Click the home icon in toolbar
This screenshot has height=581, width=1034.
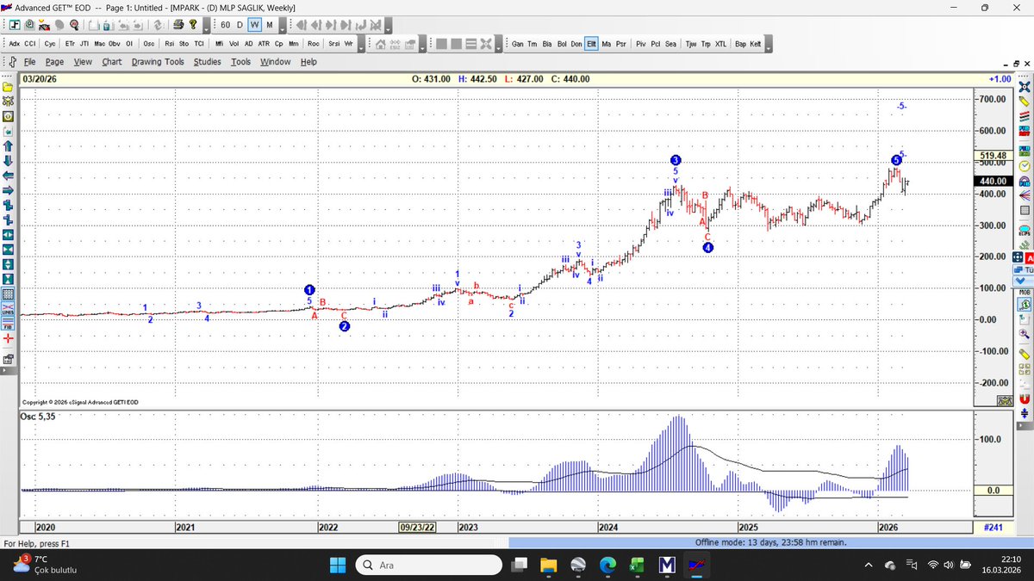coord(380,44)
